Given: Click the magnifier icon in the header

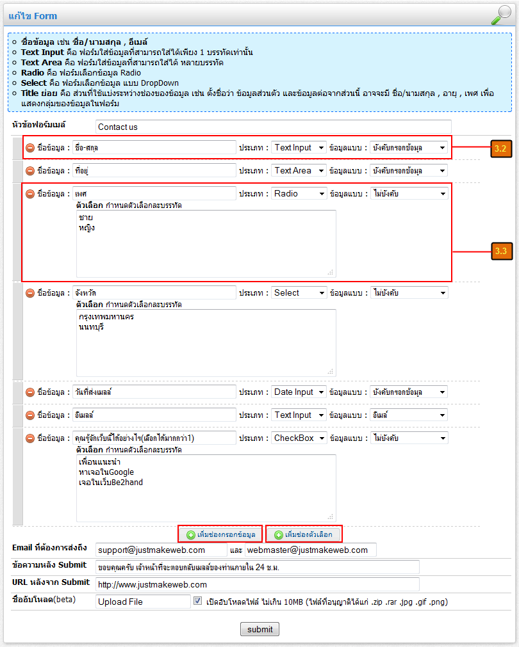Looking at the screenshot, I should point(501,15).
